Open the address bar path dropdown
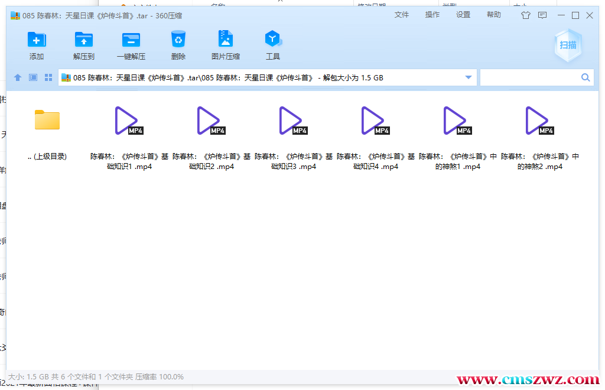The image size is (605, 390). [x=467, y=77]
